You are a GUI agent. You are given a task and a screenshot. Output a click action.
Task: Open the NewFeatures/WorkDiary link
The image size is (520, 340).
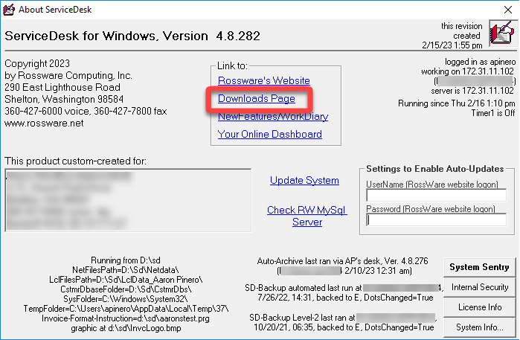click(x=272, y=116)
